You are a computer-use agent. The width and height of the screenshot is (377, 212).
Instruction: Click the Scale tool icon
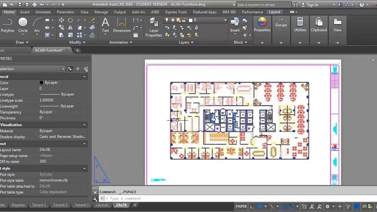pyautogui.click(x=70, y=35)
